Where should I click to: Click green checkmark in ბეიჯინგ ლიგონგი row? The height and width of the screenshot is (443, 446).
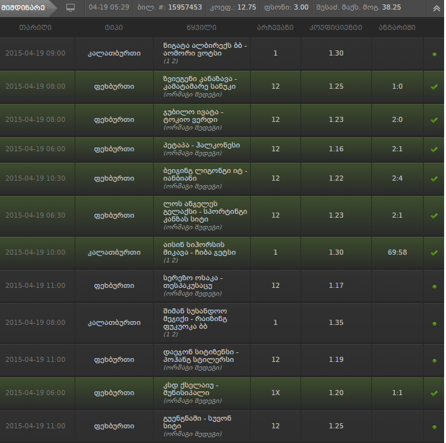[434, 179]
